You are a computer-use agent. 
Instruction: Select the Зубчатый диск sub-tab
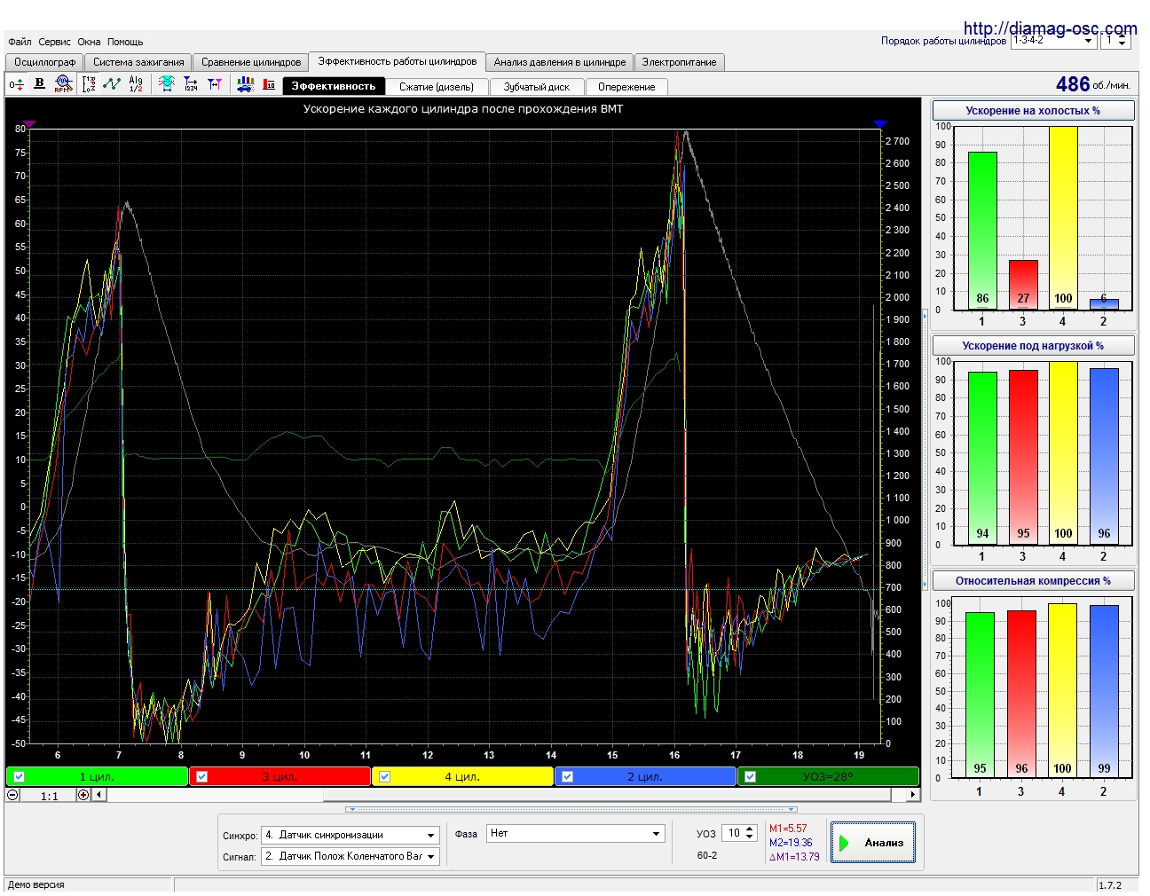click(x=537, y=87)
